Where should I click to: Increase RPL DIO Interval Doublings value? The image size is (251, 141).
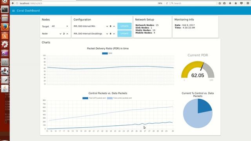click(x=114, y=34)
